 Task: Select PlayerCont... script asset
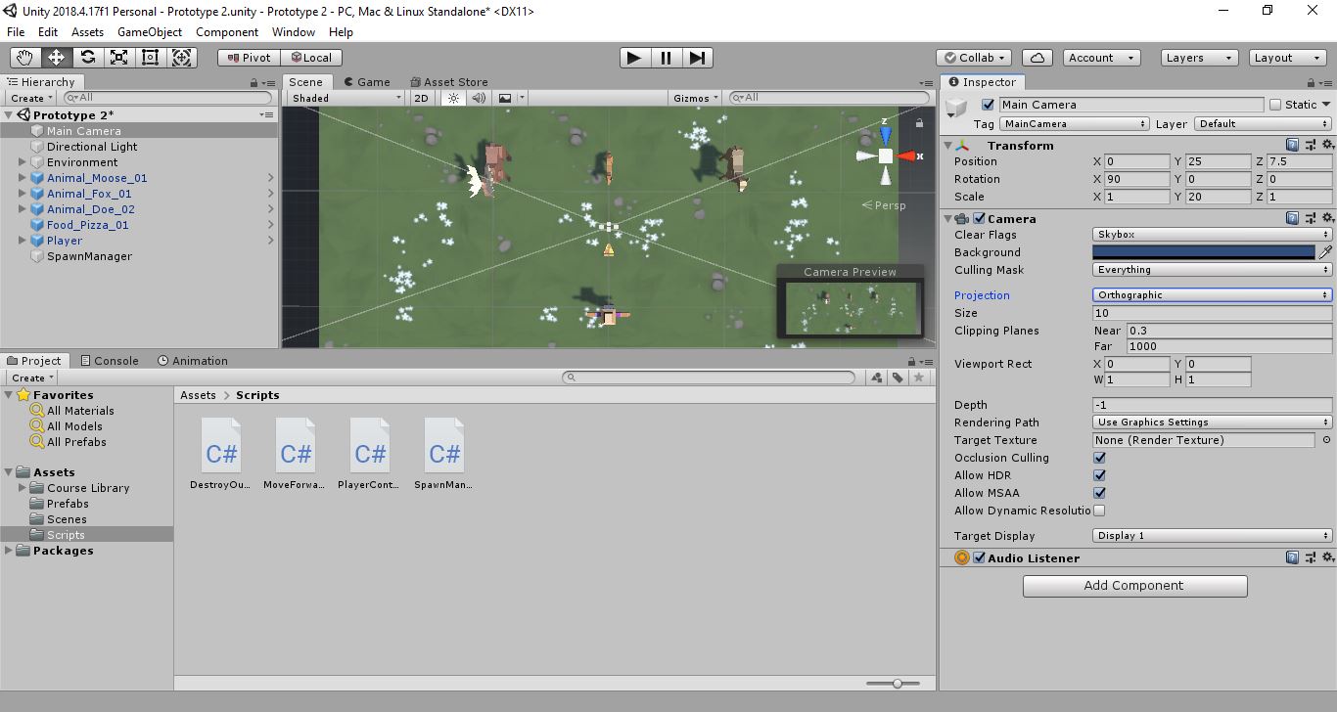370,455
